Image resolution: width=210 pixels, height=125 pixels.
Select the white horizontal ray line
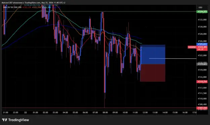pyautogui.click(x=173, y=58)
